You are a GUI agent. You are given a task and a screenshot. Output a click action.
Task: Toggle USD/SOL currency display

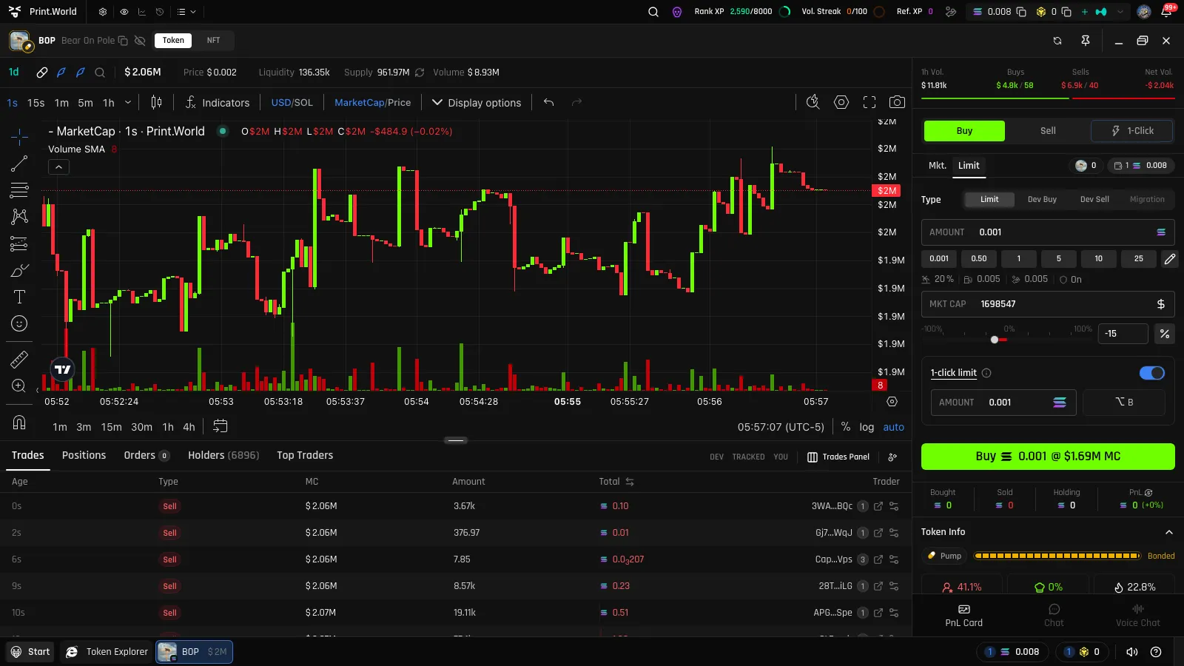tap(292, 102)
